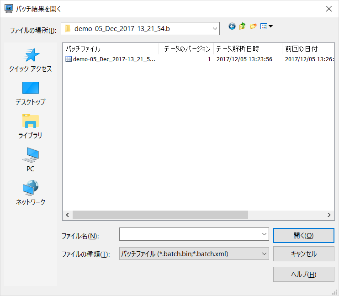
Task: Open the ファイルの種類 file type dropdown
Action: [x=194, y=254]
